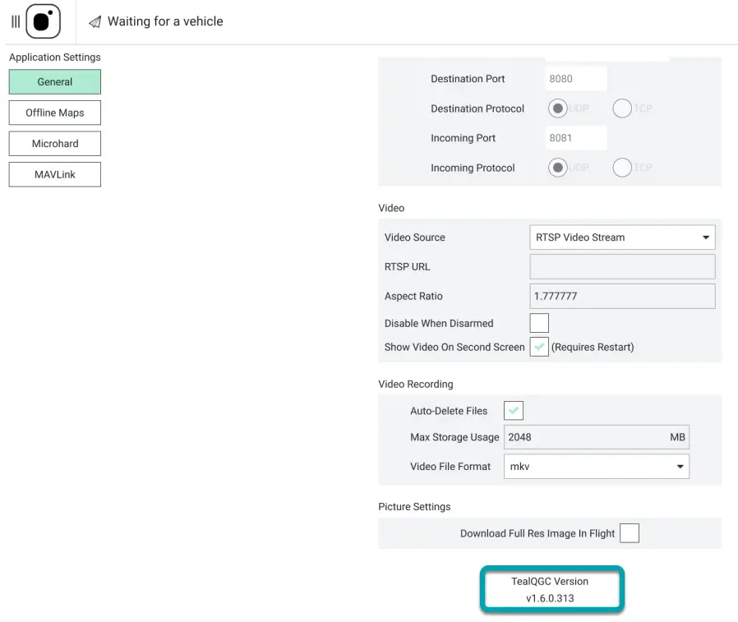Enable Disable When Disarmed checkbox
This screenshot has height=622, width=738.
tap(539, 323)
